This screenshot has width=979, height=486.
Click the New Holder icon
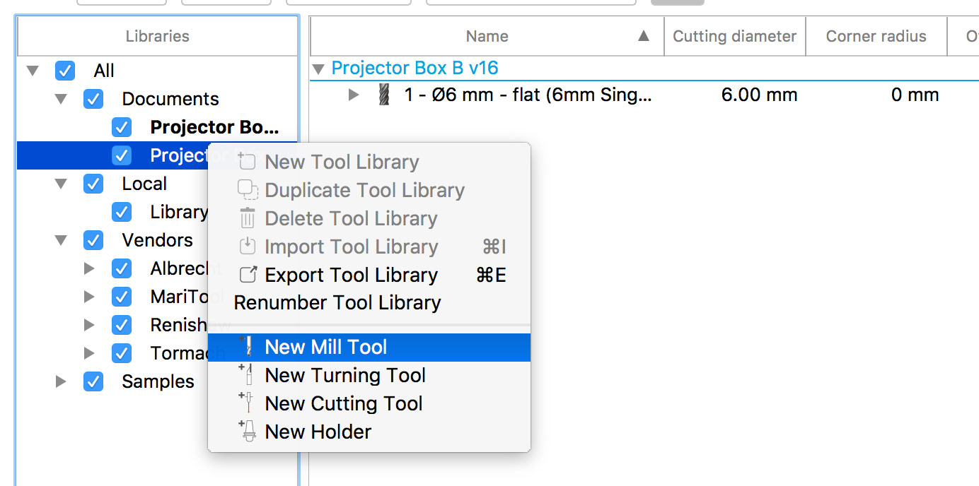[x=248, y=432]
